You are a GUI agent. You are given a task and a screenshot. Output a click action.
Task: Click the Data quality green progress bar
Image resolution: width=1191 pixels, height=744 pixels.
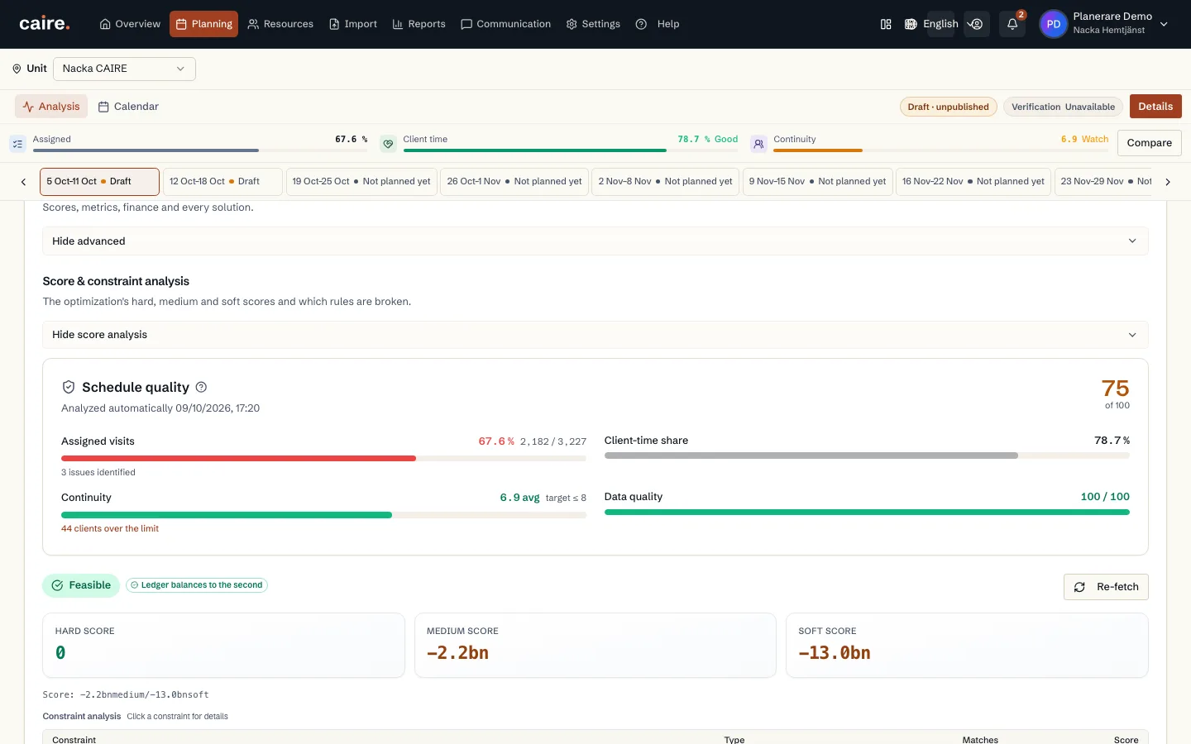pos(867,513)
